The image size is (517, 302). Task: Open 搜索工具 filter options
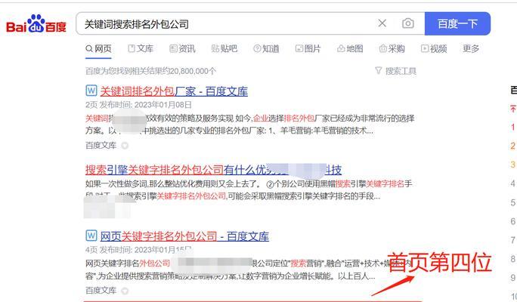[x=395, y=71]
